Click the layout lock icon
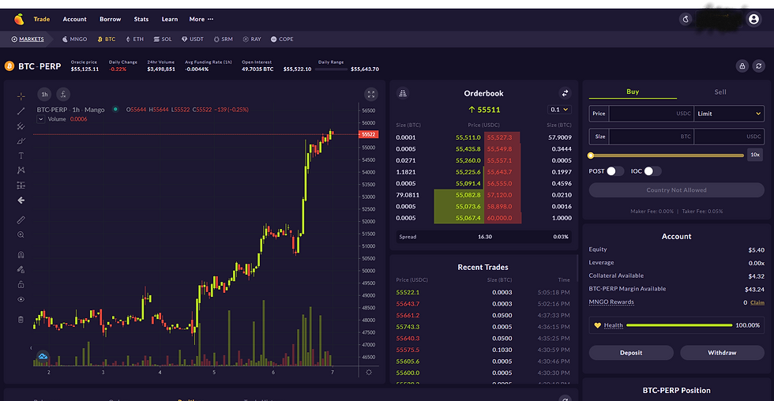This screenshot has width=774, height=401. 742,66
